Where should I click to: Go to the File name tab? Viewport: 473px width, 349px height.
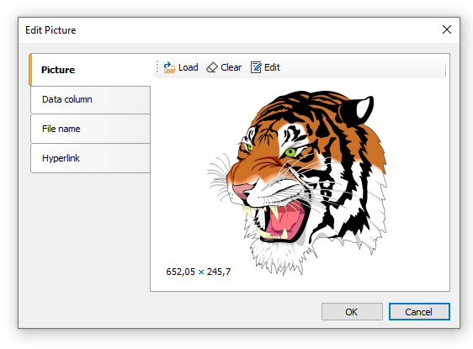click(90, 129)
